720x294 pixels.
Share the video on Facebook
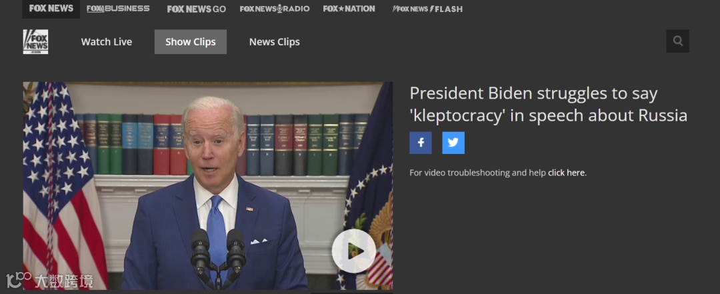[x=421, y=143]
